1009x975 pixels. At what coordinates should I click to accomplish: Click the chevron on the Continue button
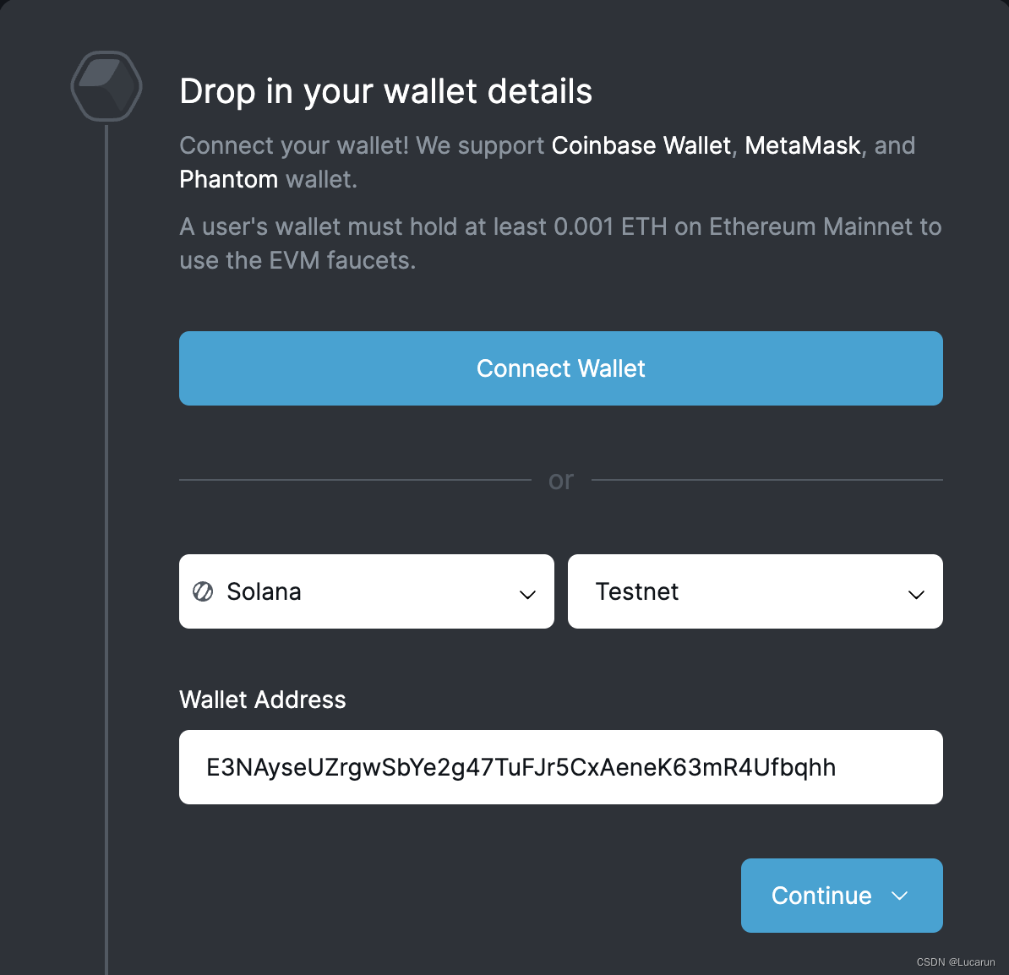click(900, 896)
